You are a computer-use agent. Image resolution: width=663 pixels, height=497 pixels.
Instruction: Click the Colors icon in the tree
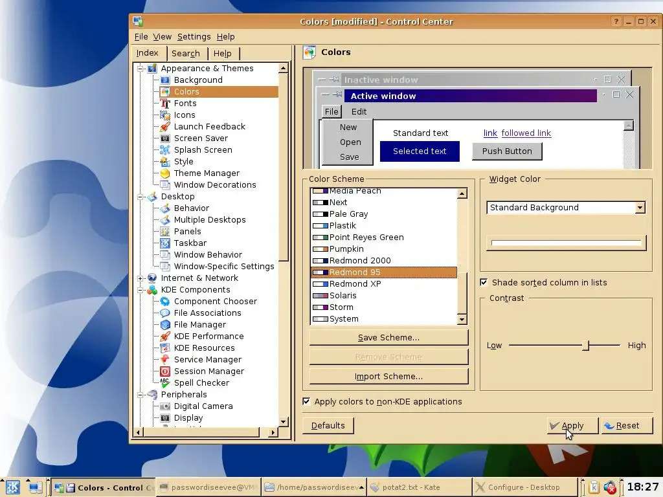click(165, 92)
